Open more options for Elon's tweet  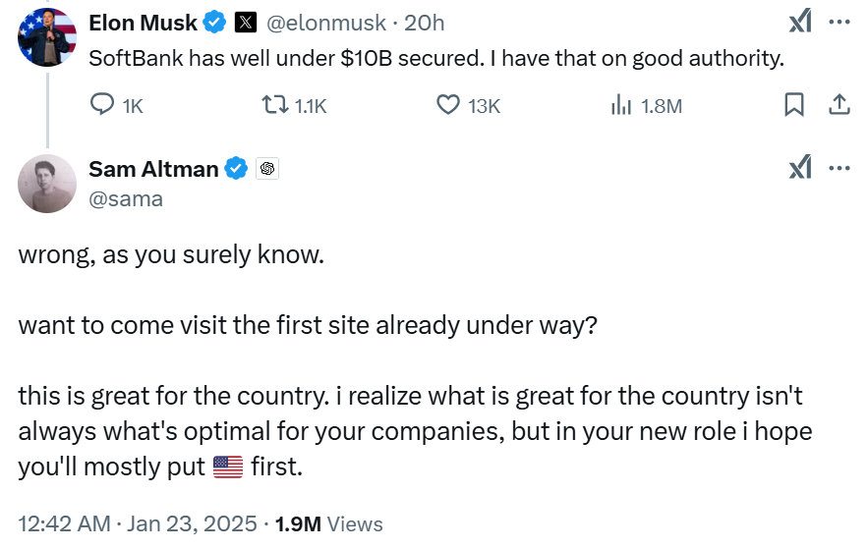839,23
